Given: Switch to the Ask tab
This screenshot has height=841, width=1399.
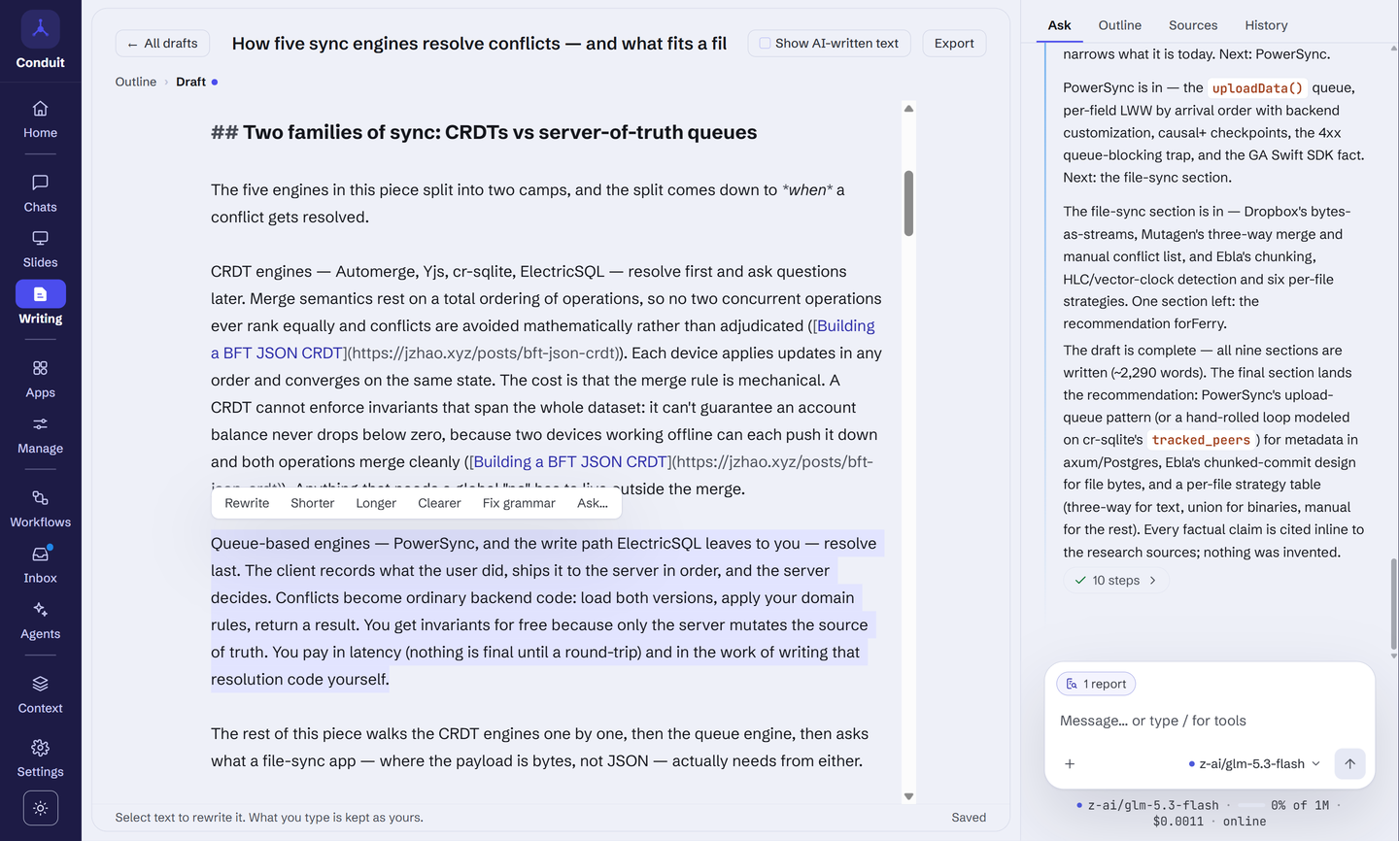Looking at the screenshot, I should point(1059,25).
